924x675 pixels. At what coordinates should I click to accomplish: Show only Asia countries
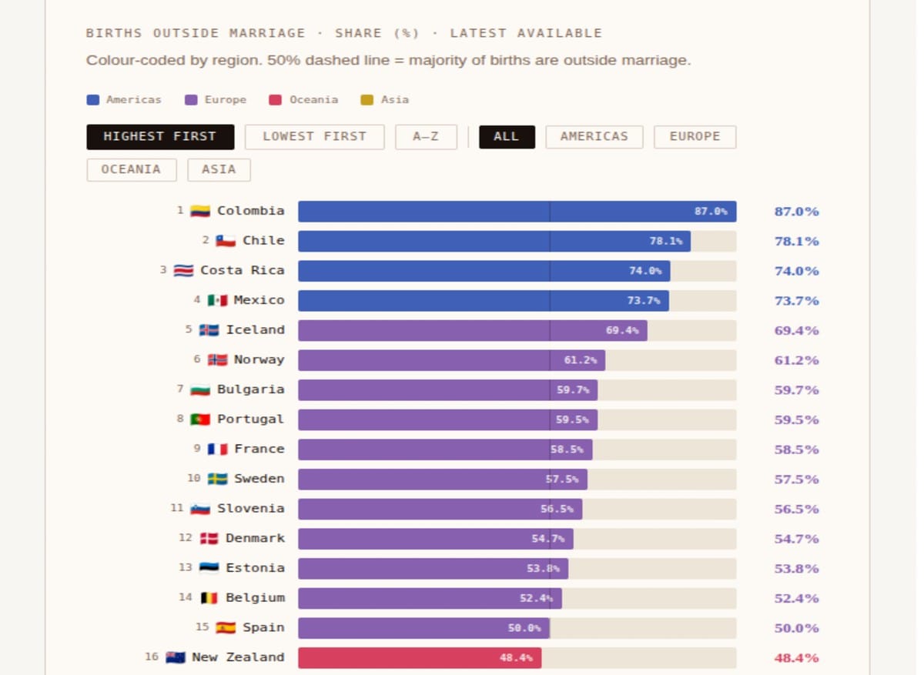point(219,170)
